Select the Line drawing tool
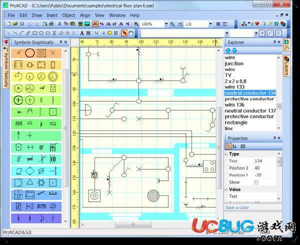 point(9,33)
